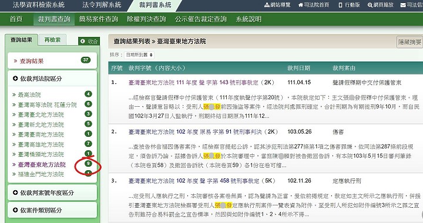
Task: Open 首頁 in the green menu
Action: (x=16, y=19)
